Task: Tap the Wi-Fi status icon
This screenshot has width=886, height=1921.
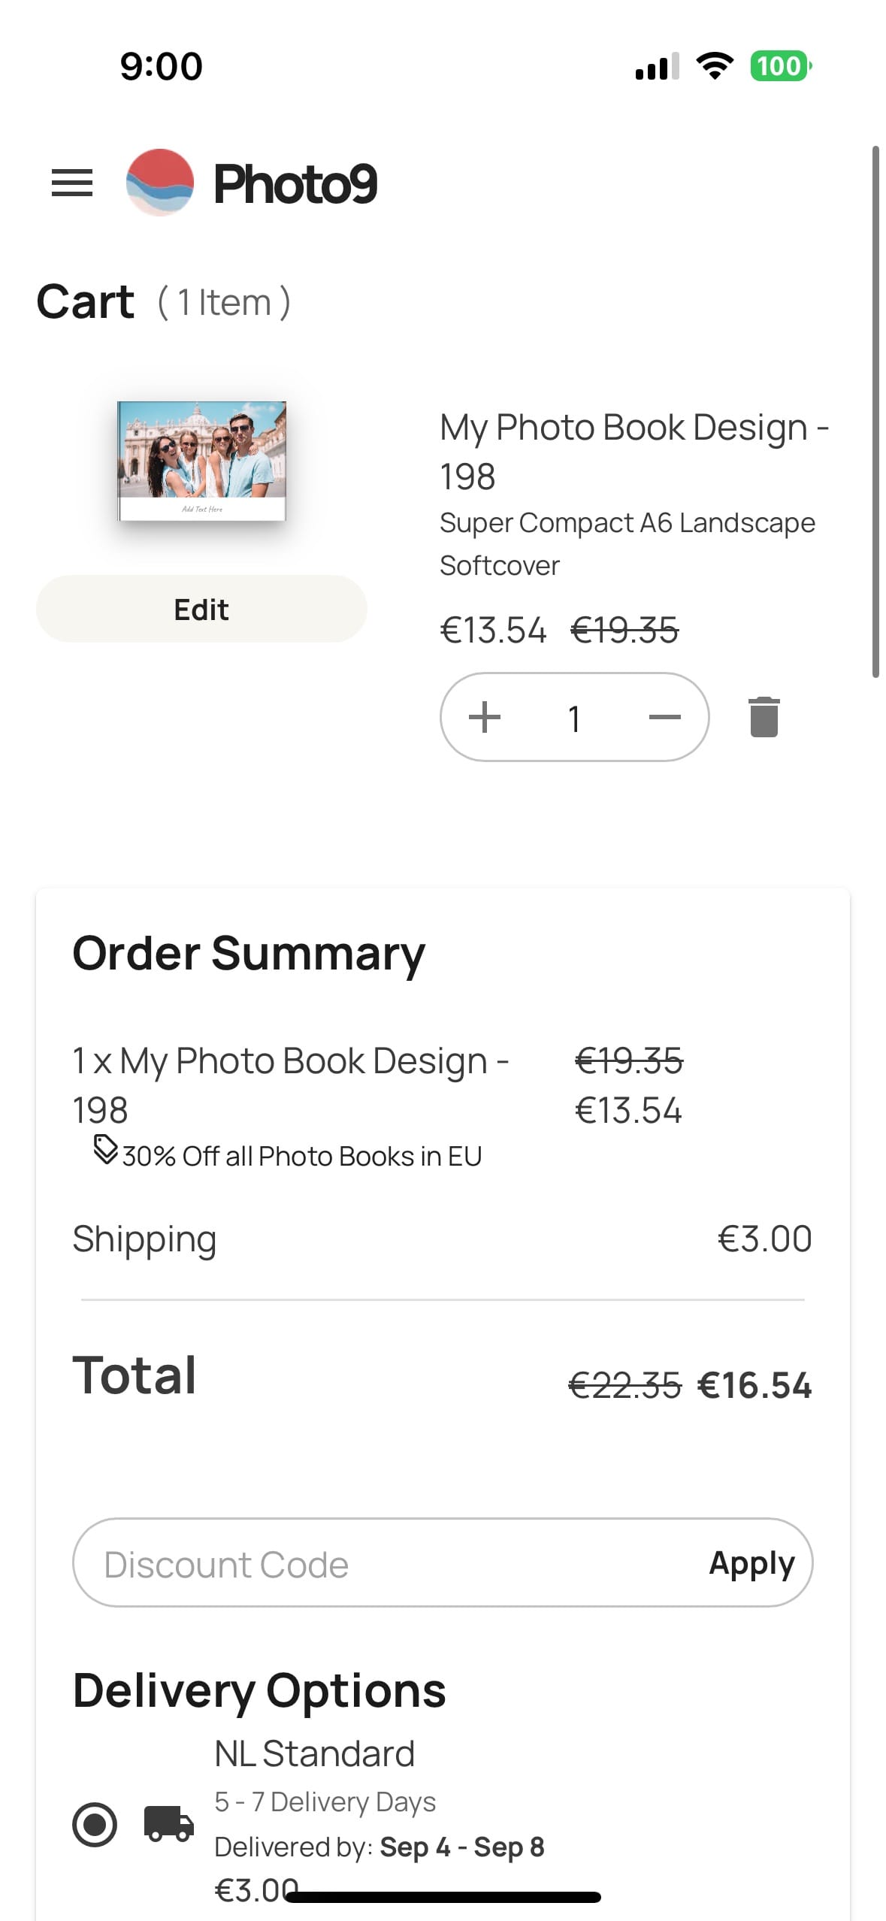Action: tap(715, 66)
